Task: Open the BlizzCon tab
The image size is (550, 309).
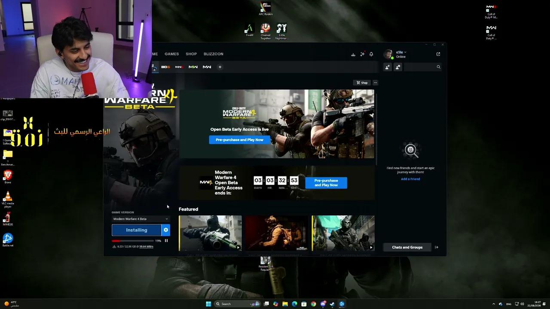Action: point(214,54)
